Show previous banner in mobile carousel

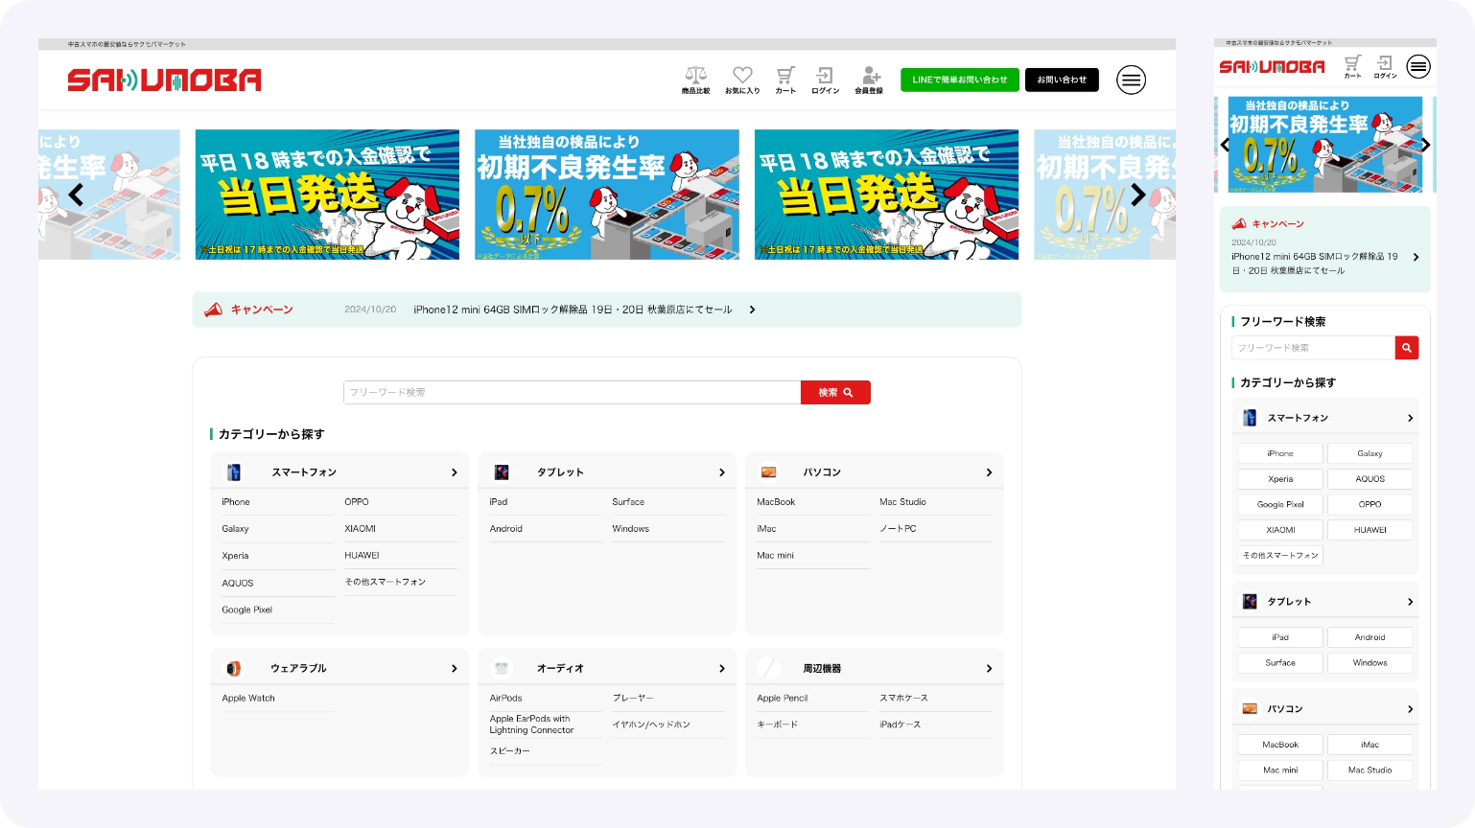1225,145
